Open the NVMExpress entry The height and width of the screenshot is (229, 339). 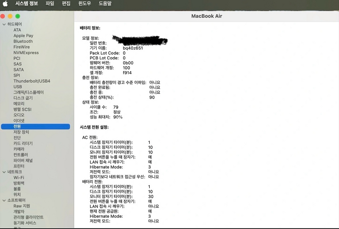(26, 53)
